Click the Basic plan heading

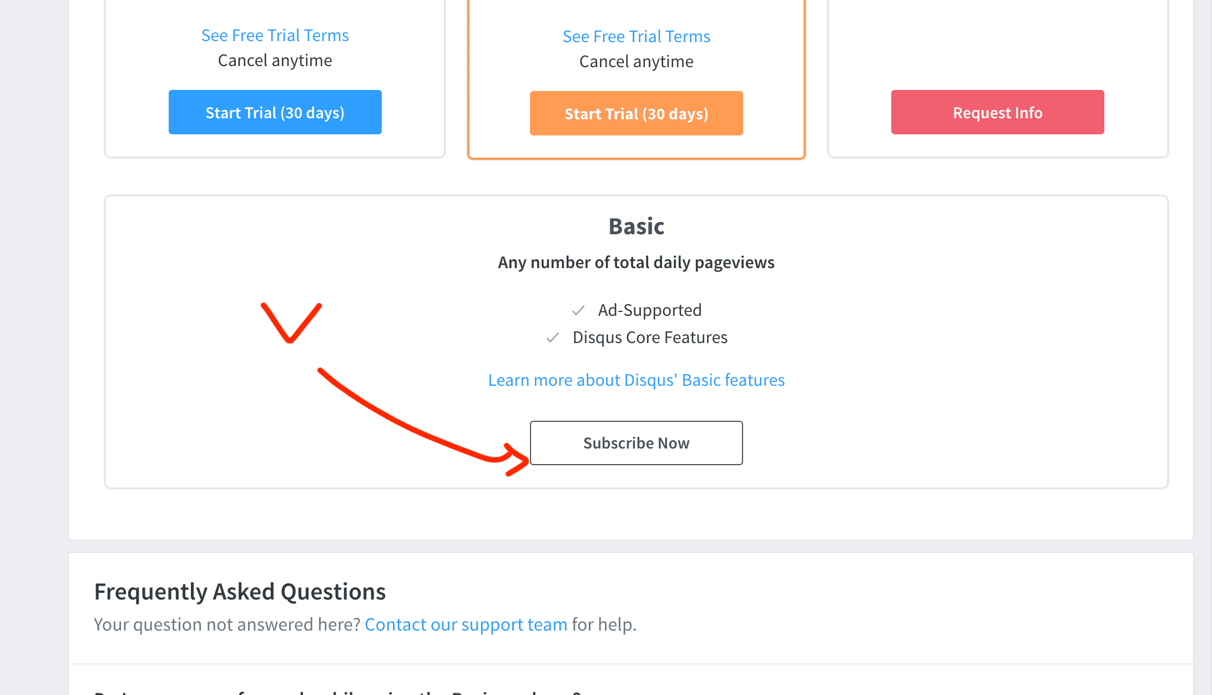click(636, 226)
